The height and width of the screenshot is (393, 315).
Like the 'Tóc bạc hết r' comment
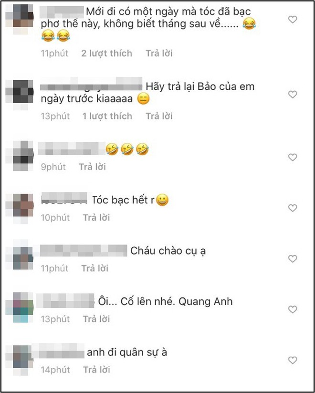pos(293,208)
